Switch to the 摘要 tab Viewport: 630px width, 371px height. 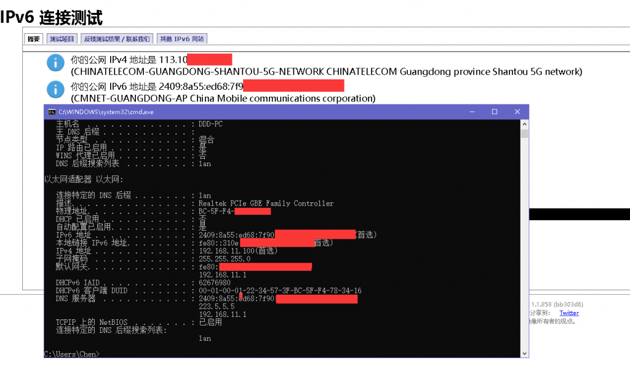point(34,39)
